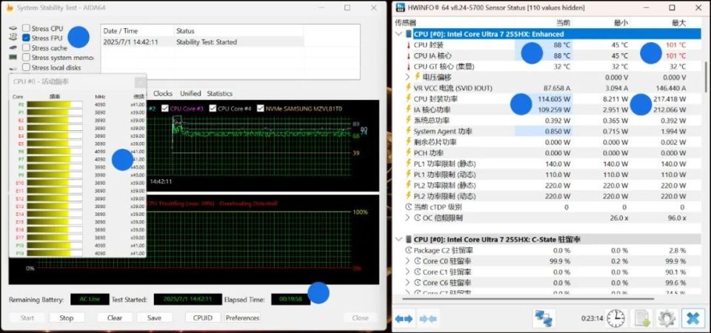Click the 当前 column header in HWiNFO
Viewport: 711px width, 333px height.
coord(563,23)
